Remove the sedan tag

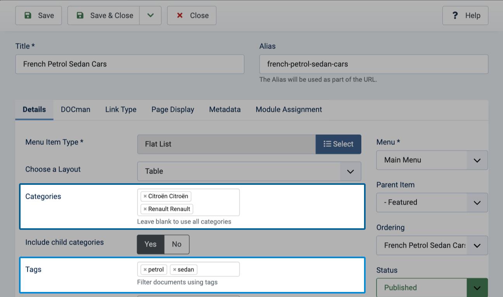point(175,270)
